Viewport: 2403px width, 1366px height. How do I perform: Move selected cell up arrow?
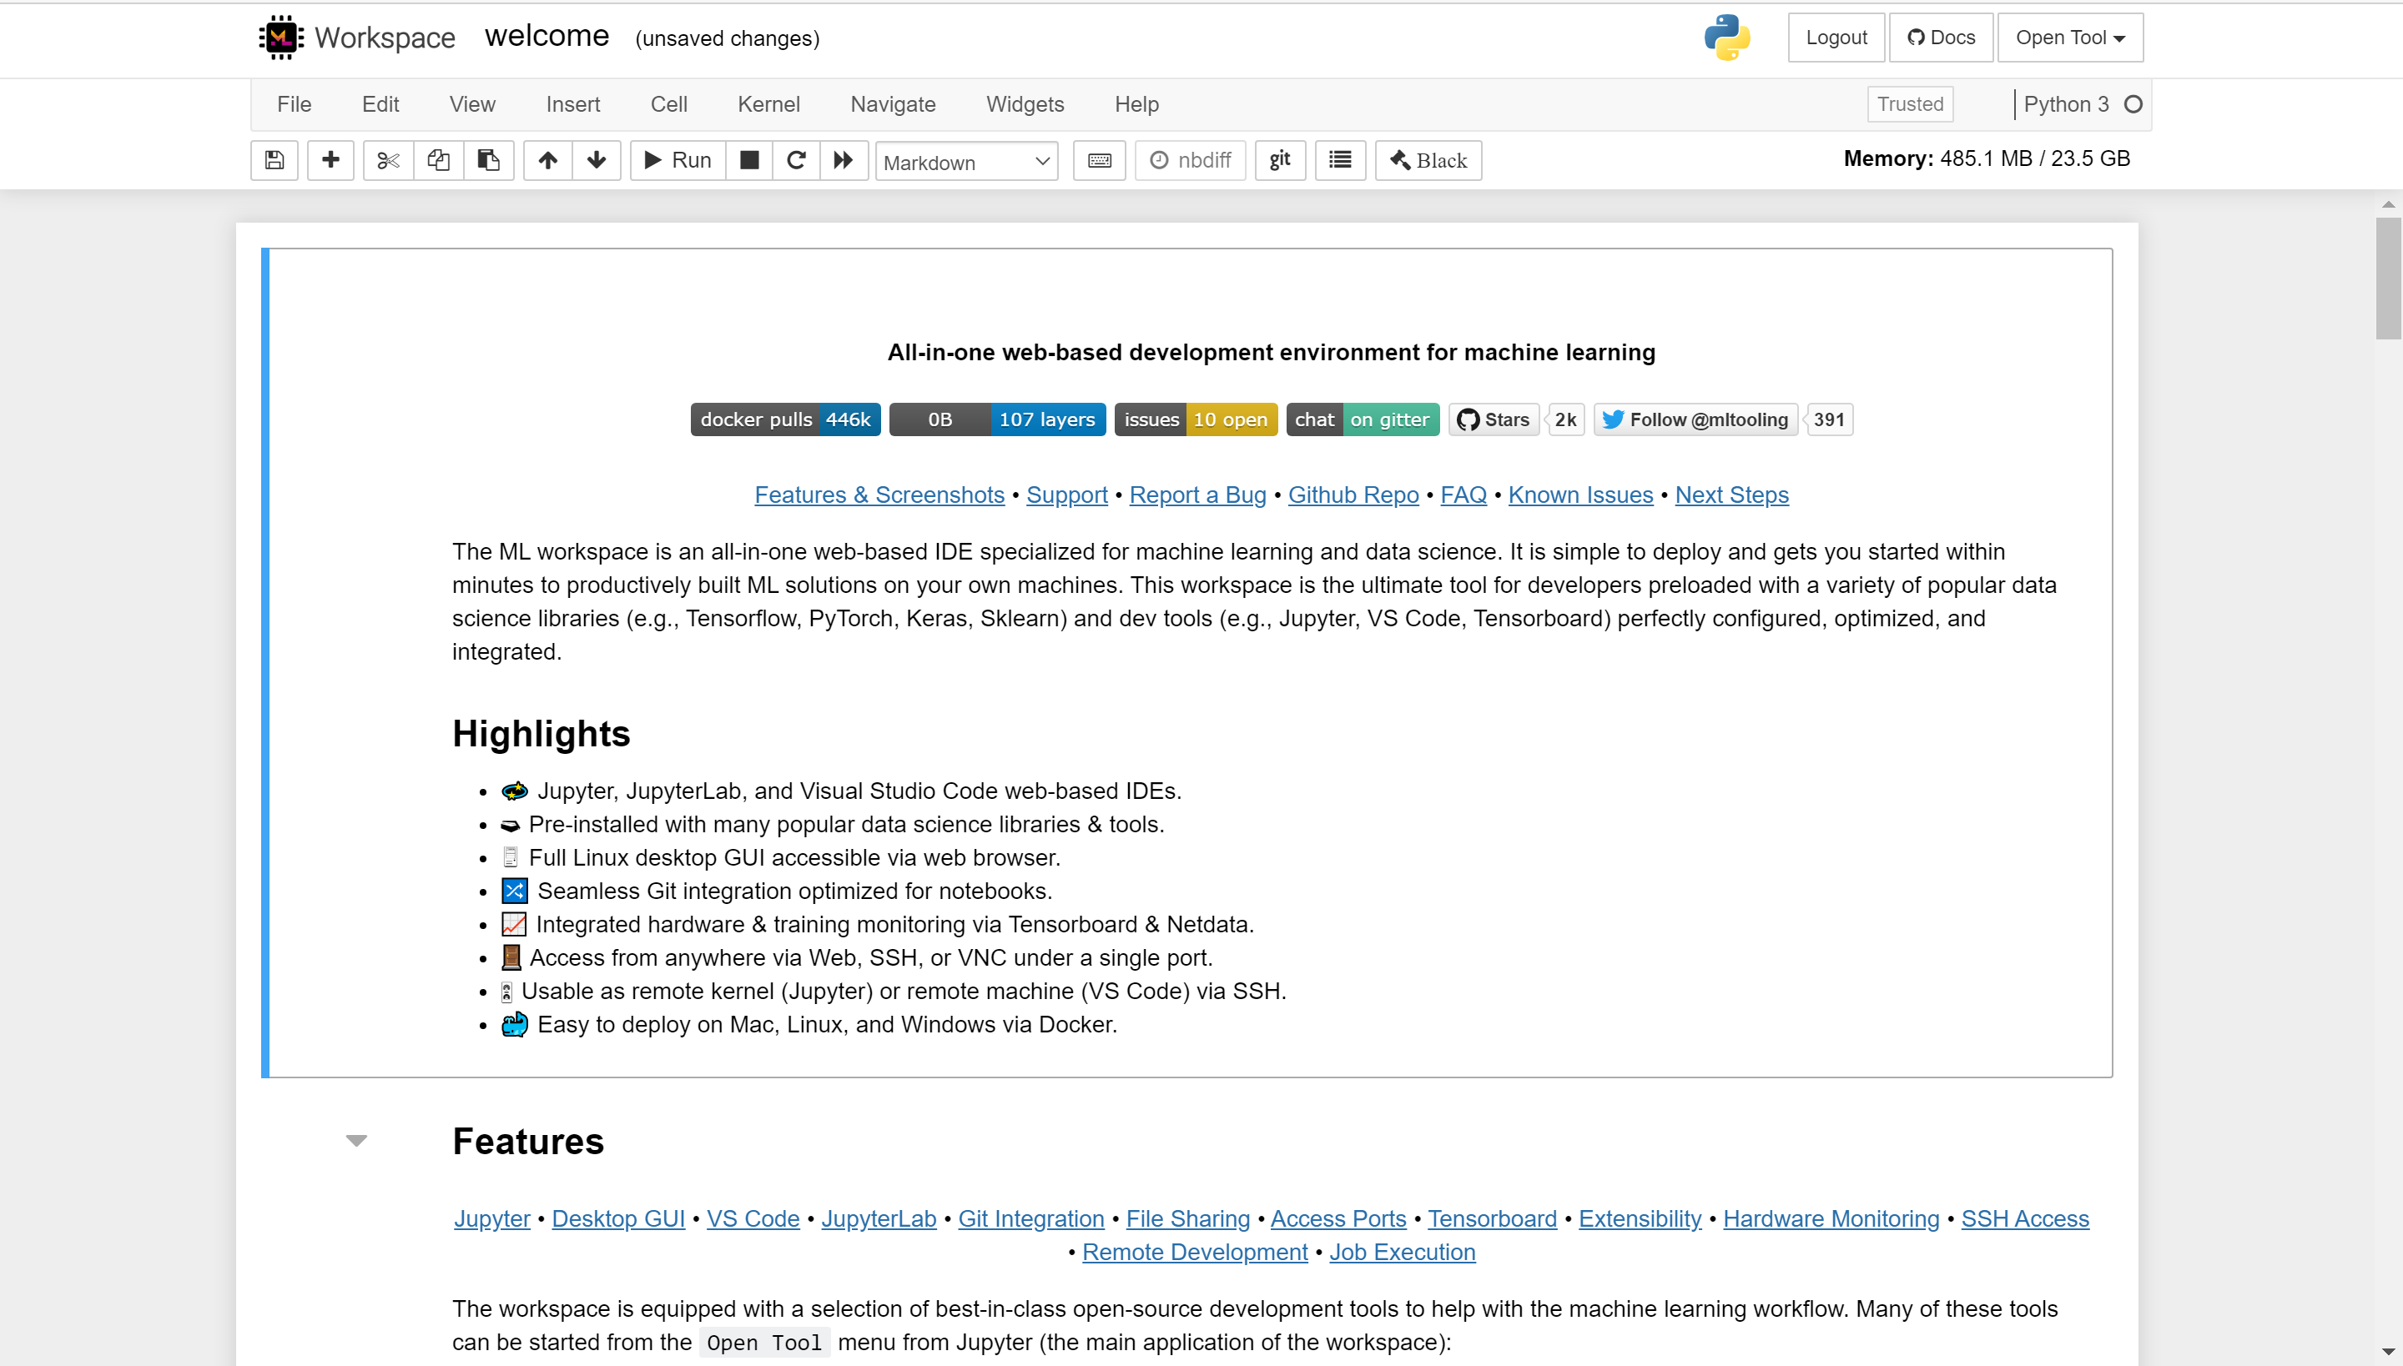click(x=548, y=160)
